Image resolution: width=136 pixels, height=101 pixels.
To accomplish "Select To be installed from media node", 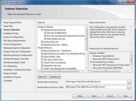I will tap(102, 62).
